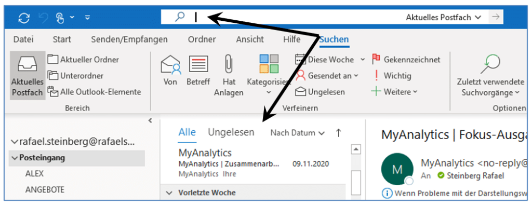Viewport: 532px width, 206px height.
Task: Collapse the Vorletzte Woche group
Action: [169, 193]
